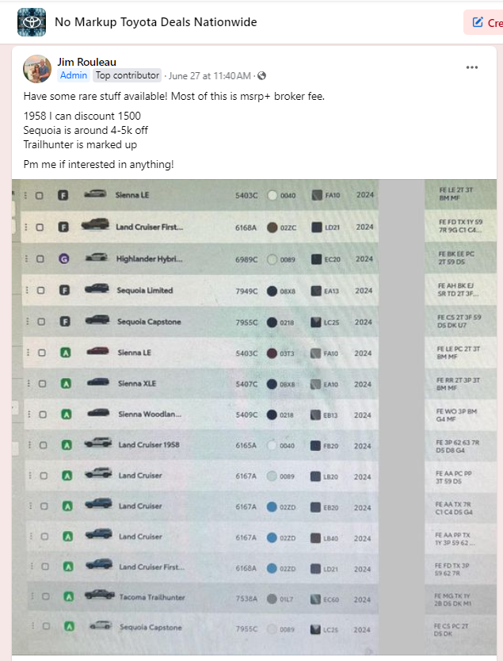Image resolution: width=503 pixels, height=661 pixels.
Task: Tick the checkbox for Highlander Hybrid row
Action: click(40, 259)
